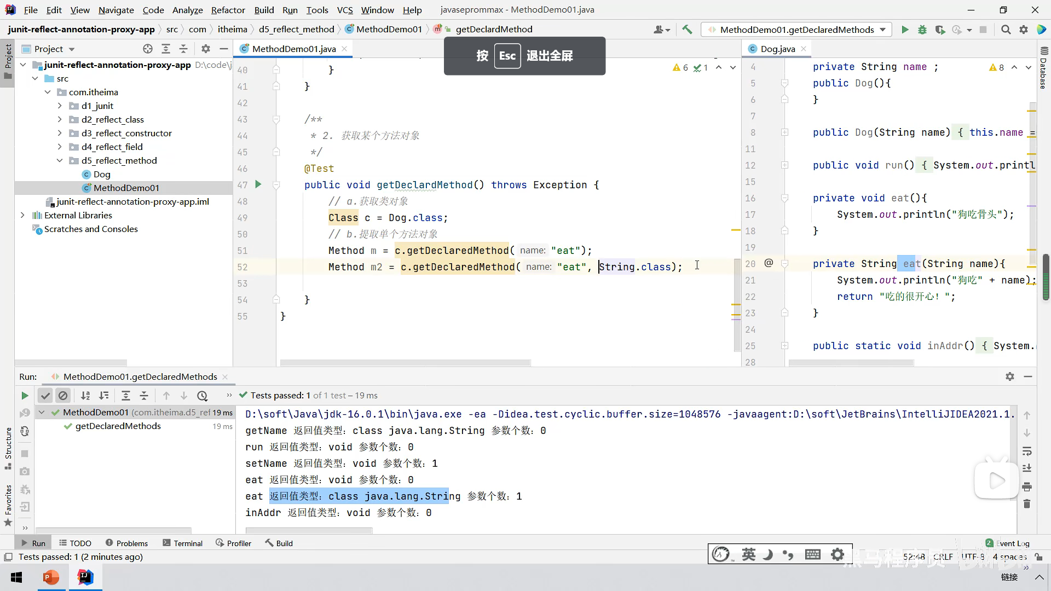This screenshot has width=1051, height=591.
Task: Switch to Dog.java editor tab
Action: coord(777,49)
